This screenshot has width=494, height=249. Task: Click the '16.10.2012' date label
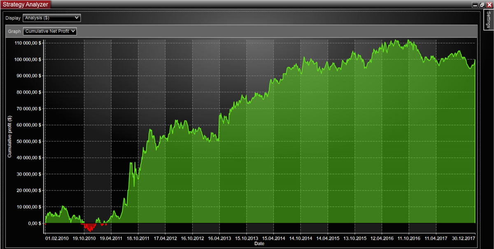[192, 238]
